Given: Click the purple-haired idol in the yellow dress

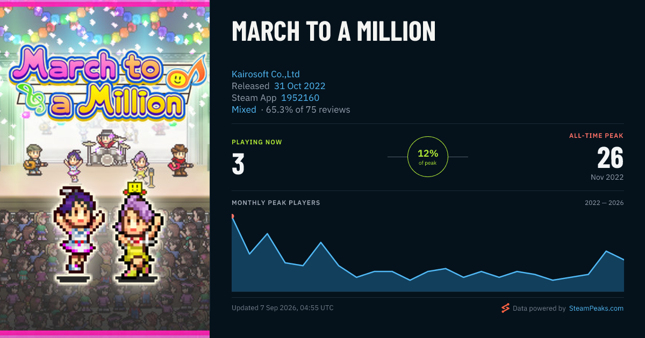Looking at the screenshot, I should pos(137,236).
